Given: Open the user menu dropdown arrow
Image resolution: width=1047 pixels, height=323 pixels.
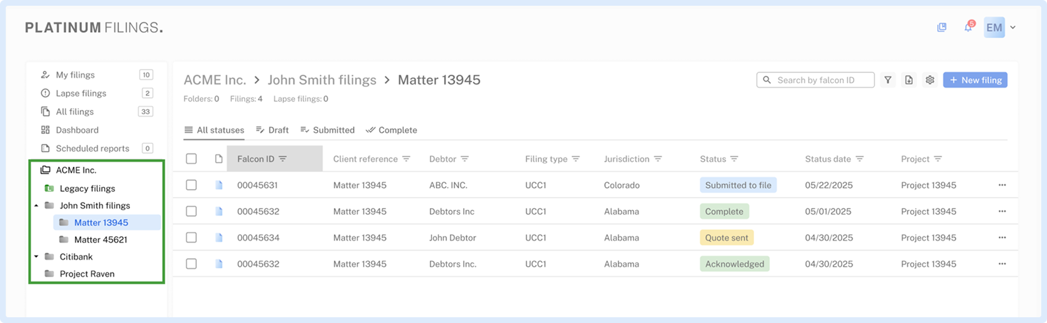Looking at the screenshot, I should pyautogui.click(x=1013, y=27).
